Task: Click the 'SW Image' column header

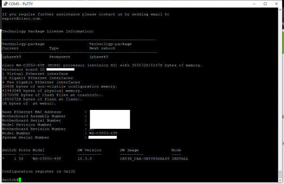Action: pos(129,150)
